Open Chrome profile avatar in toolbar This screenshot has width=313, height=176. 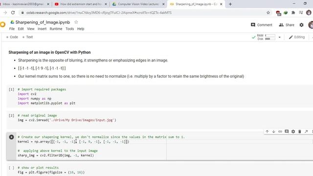click(x=309, y=13)
